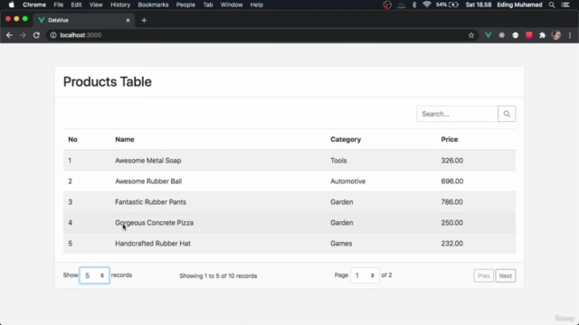Bookmark this page with star icon
This screenshot has height=325, width=579.
pos(471,35)
